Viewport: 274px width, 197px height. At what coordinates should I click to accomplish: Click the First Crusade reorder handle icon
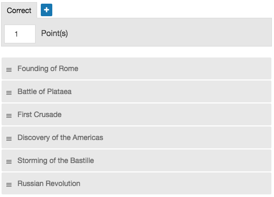click(x=9, y=115)
